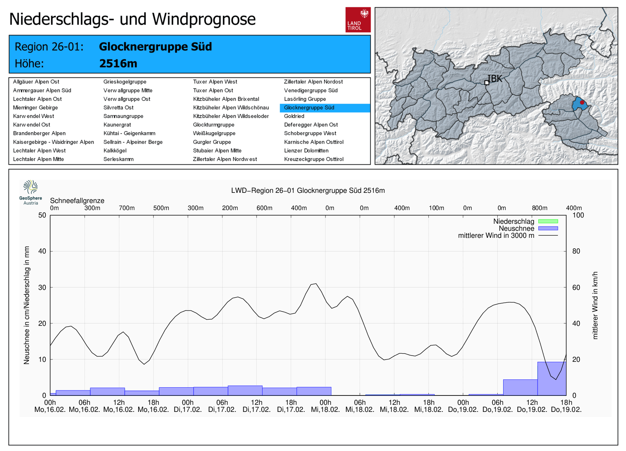Choose Kühtai - Geigenkamm region
Viewport: 626px width, 451px height.
point(129,133)
